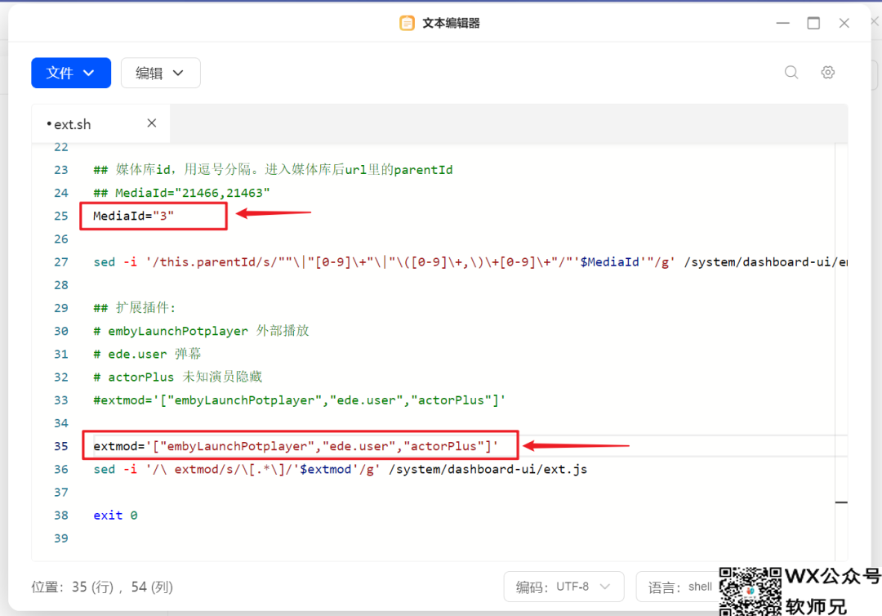Viewport: 882px width, 616px height.
Task: Click the sed extmod command on line 36
Action: tap(341, 469)
